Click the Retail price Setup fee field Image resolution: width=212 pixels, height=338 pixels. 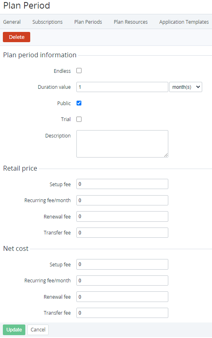pyautogui.click(x=122, y=184)
